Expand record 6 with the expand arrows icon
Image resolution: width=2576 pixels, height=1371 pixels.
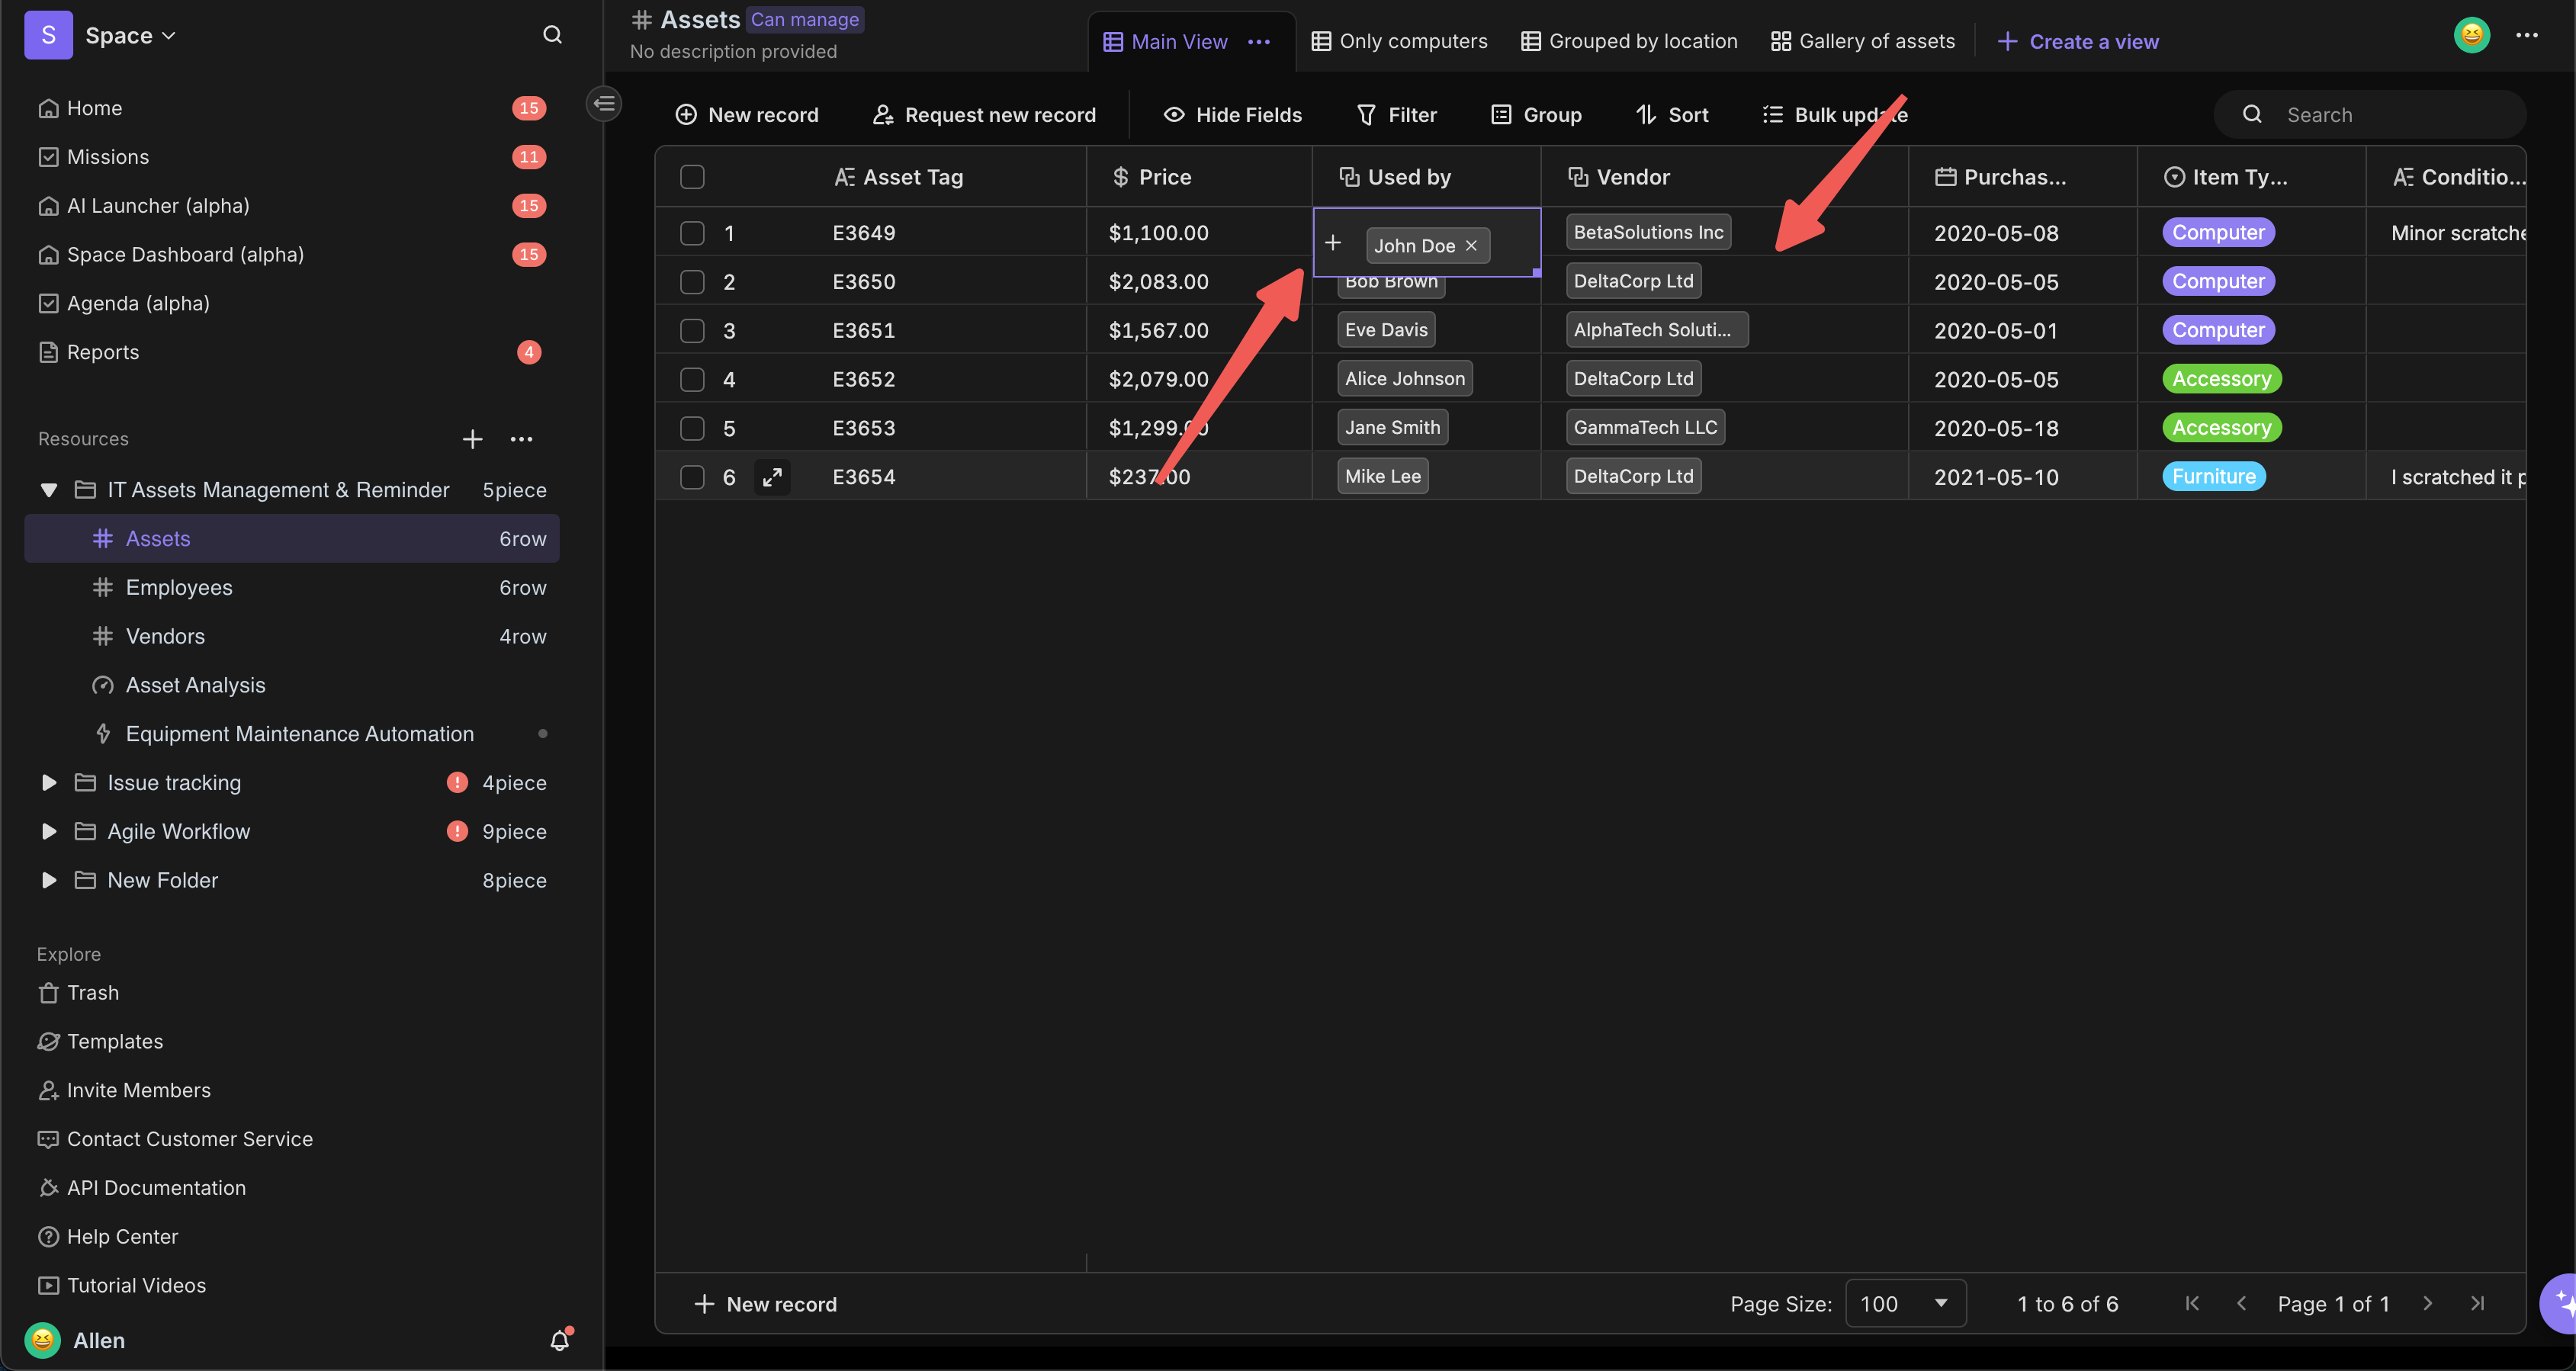point(772,477)
